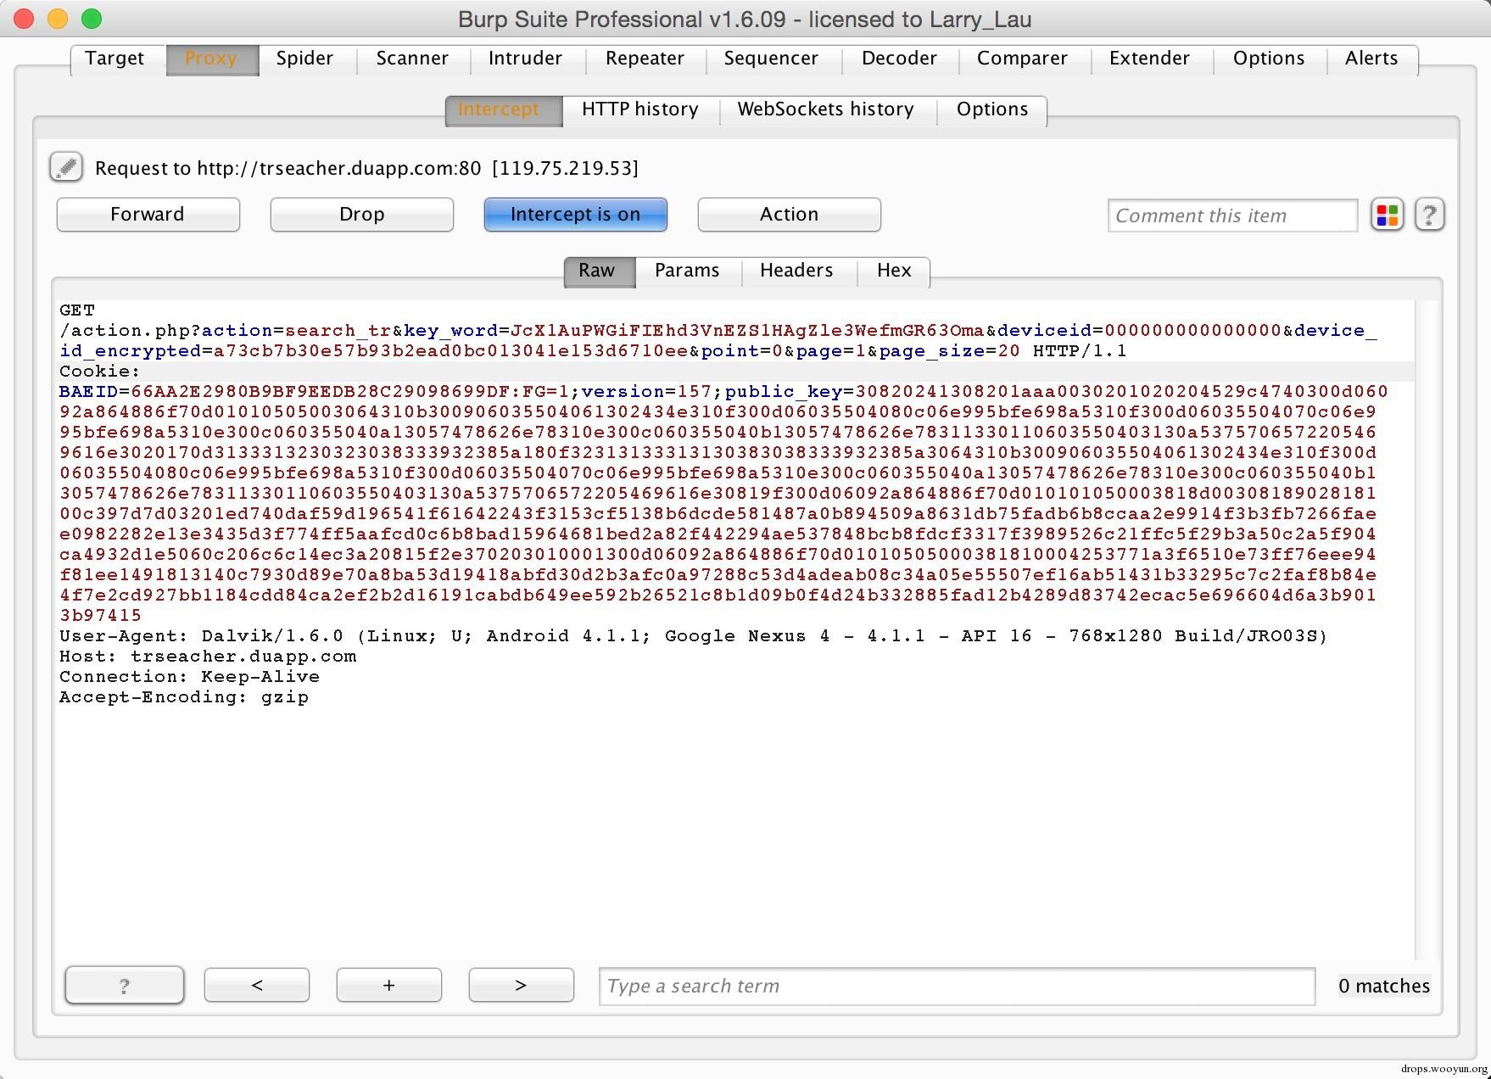Switch to the Hex view tab

(x=894, y=271)
